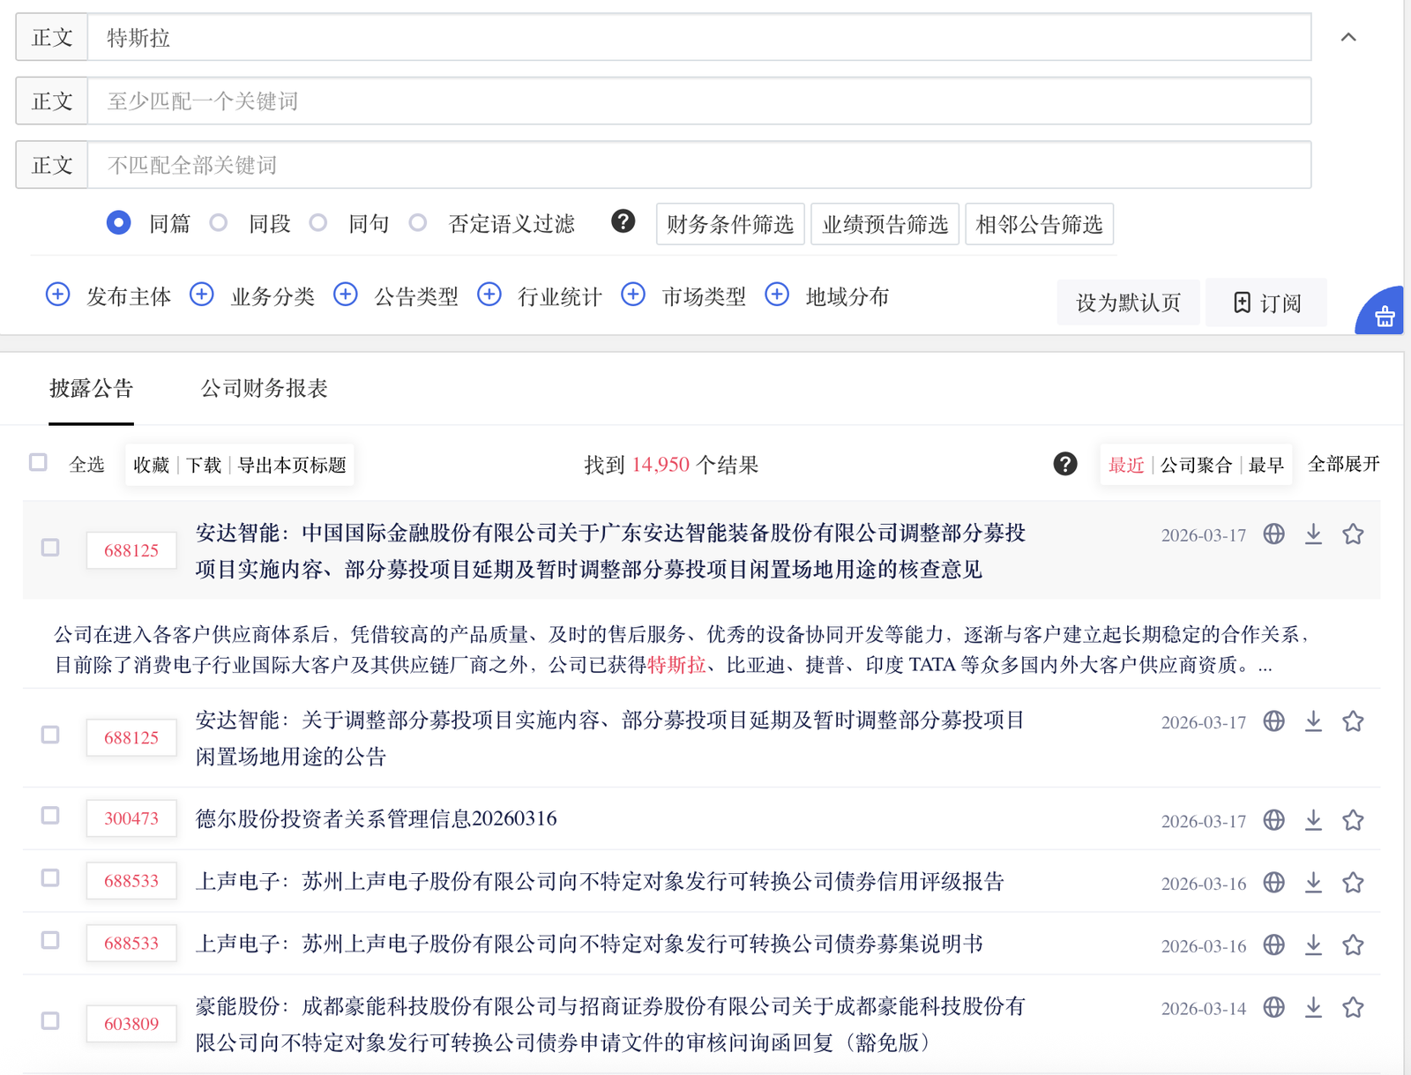Sort results by 最近
This screenshot has width=1411, height=1075.
click(1126, 465)
